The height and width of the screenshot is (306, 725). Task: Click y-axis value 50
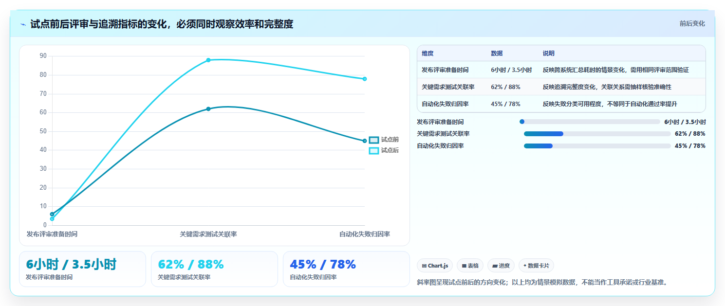coord(43,131)
